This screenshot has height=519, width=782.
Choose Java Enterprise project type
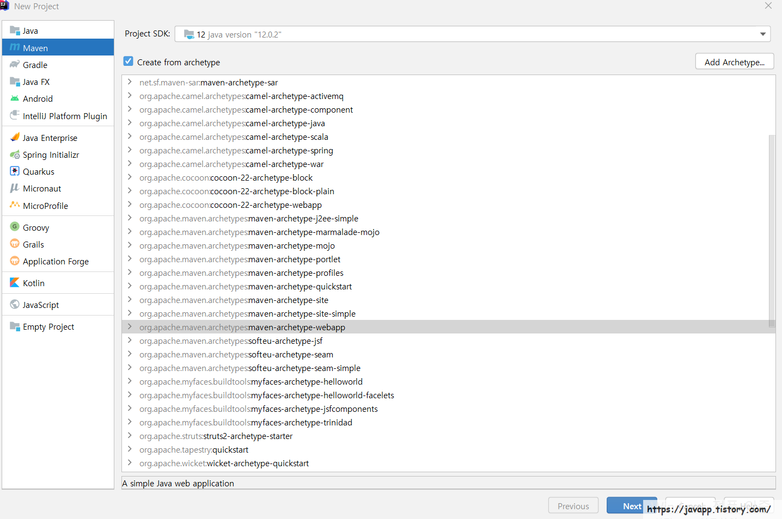pos(58,138)
